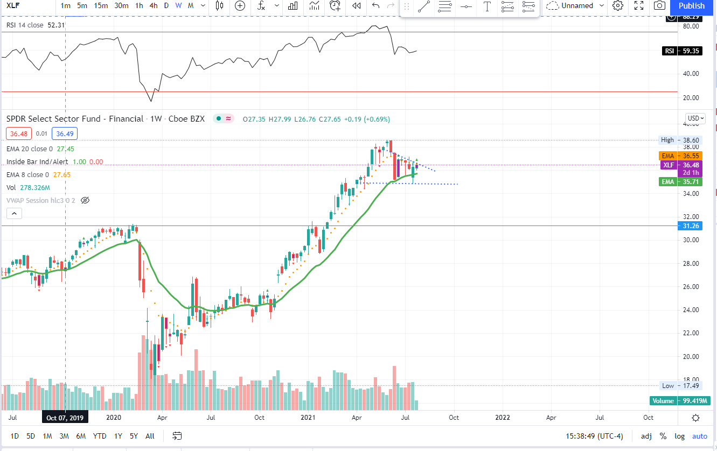Show the hidden VWAP Session indicator

85,200
